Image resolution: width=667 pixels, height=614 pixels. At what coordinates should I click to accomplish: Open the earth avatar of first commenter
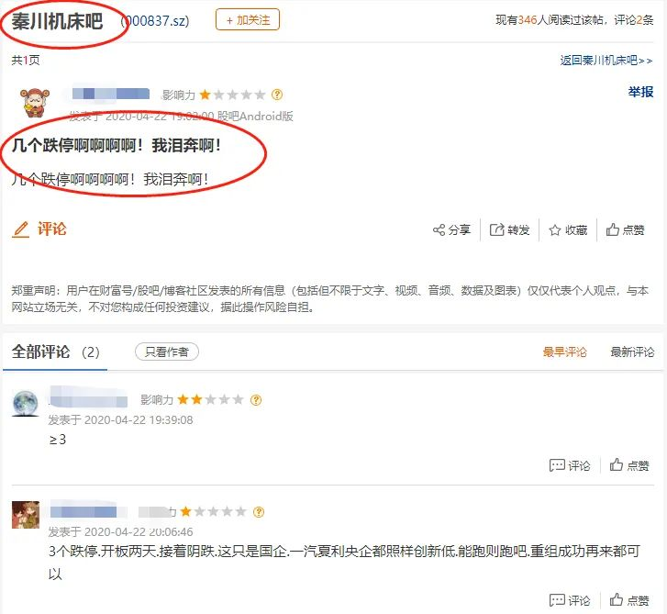point(25,403)
